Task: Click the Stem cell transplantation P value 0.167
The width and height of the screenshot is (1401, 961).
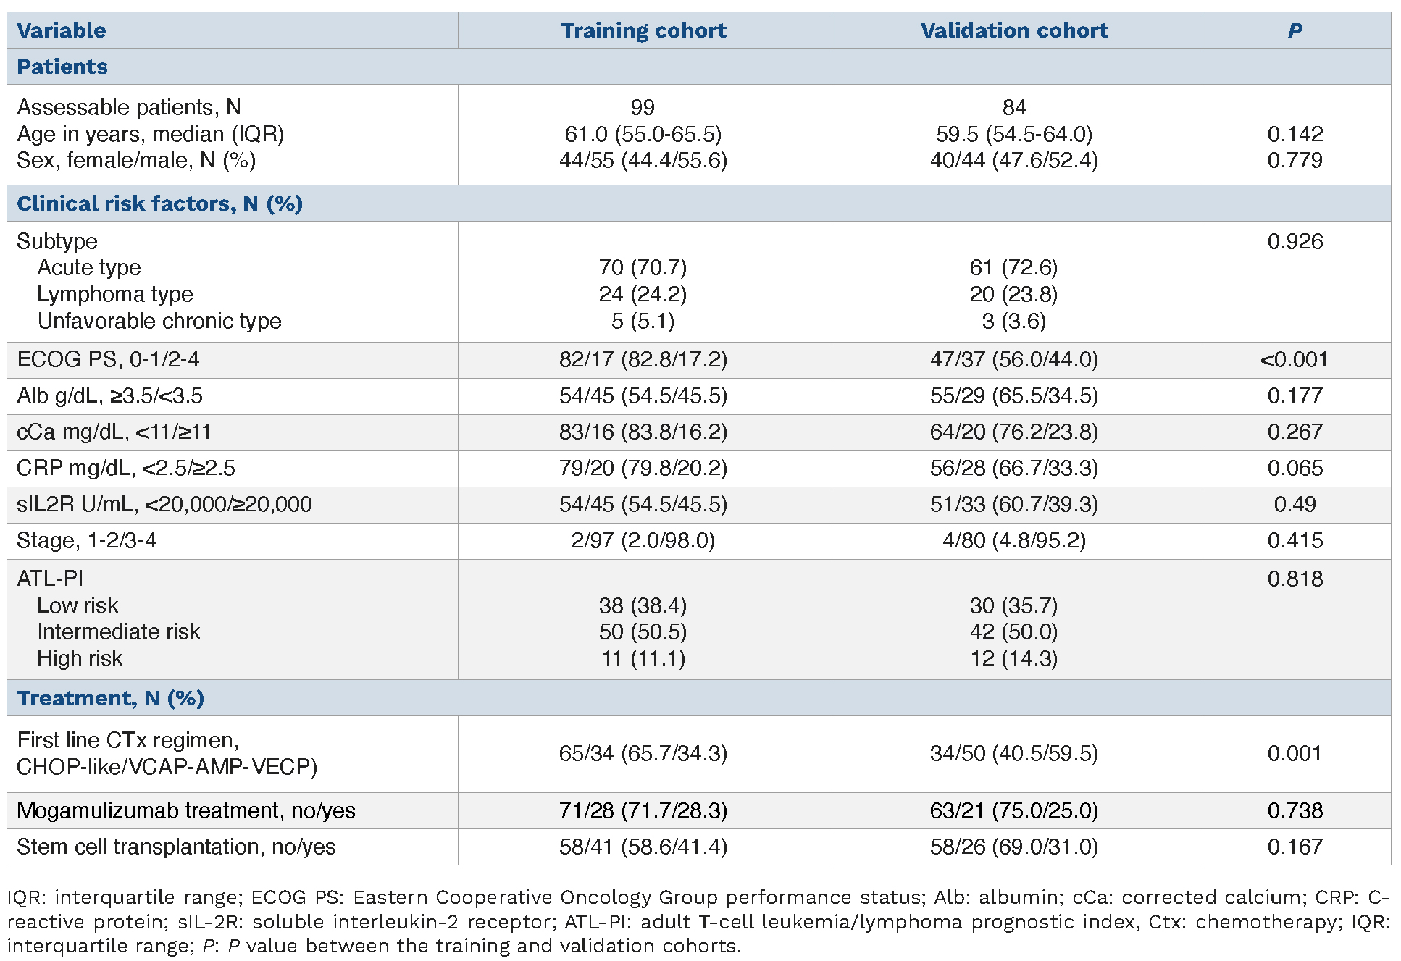Action: pos(1295,847)
